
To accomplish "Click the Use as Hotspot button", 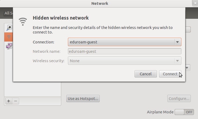I will (x=83, y=99).
